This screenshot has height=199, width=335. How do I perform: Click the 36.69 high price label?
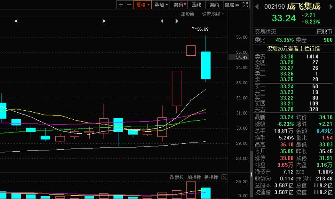[x=202, y=29]
